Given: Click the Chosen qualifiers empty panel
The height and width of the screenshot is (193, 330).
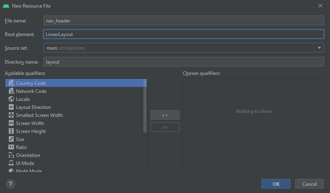Looking at the screenshot, I should pyautogui.click(x=254, y=125).
